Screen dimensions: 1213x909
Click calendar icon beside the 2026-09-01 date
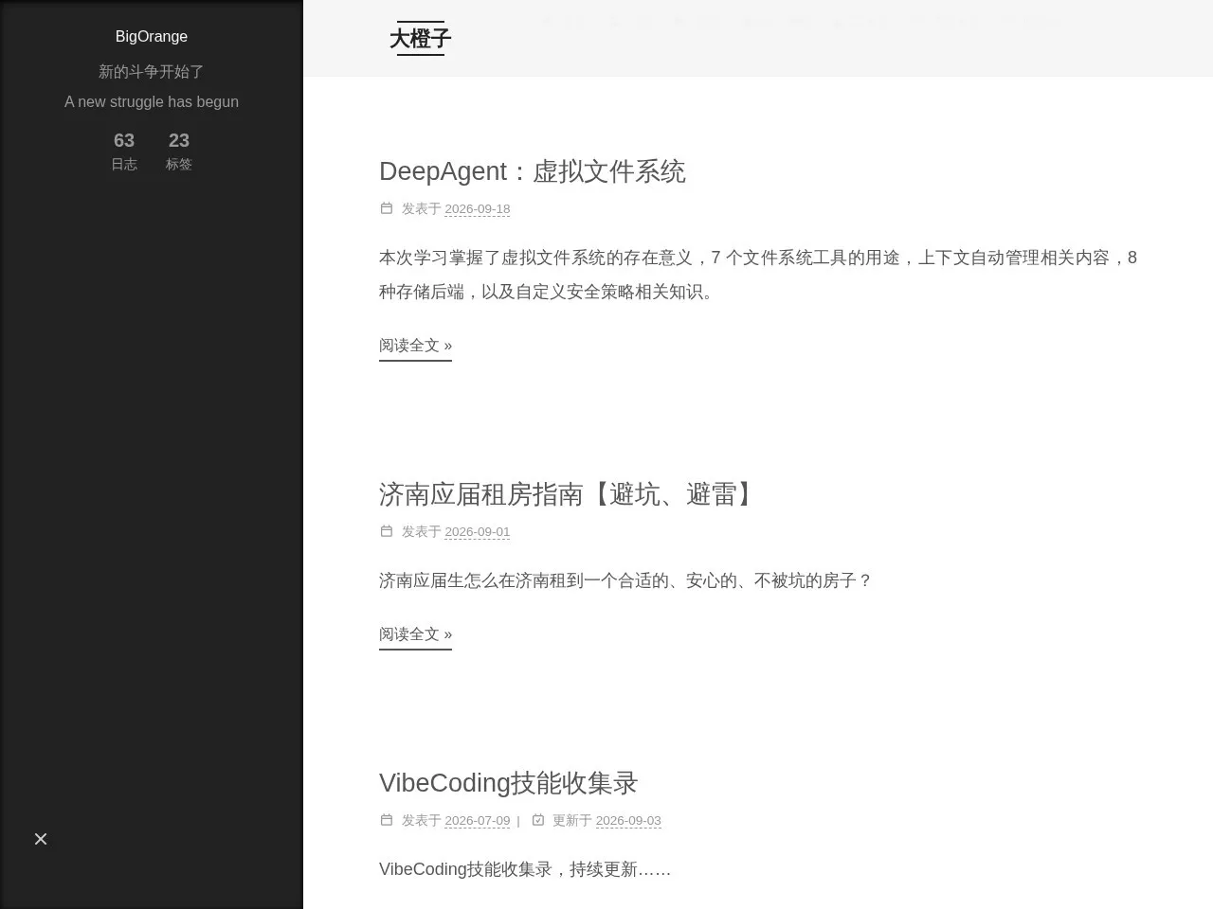[x=387, y=531]
